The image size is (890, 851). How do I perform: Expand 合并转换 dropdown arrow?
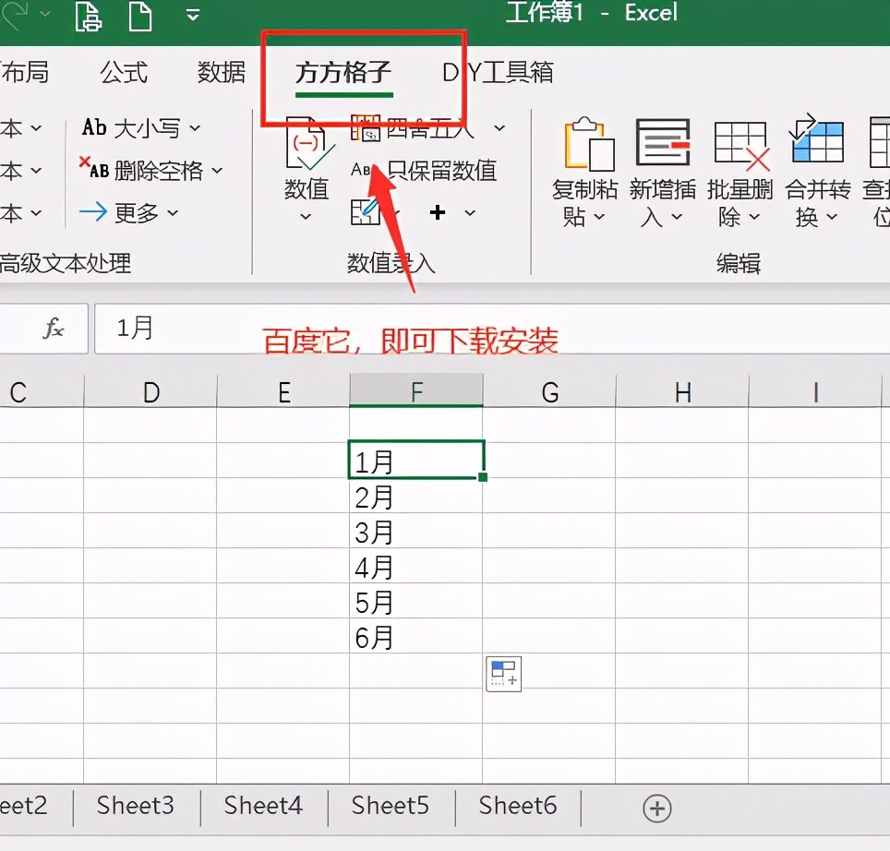click(832, 217)
